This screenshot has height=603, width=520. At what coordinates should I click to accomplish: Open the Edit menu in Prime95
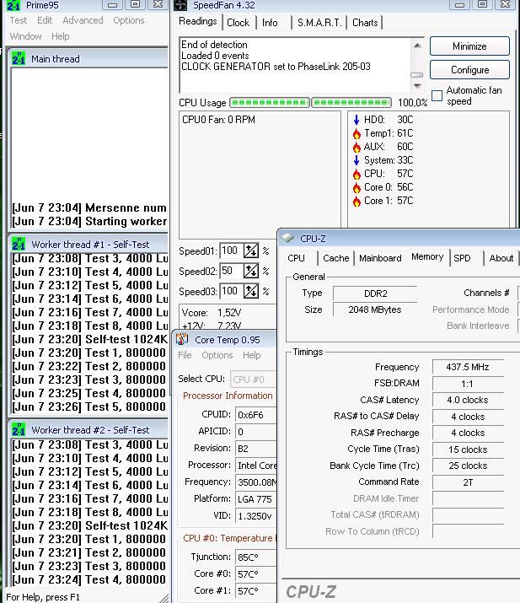point(45,20)
